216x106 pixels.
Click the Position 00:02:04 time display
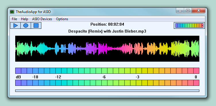107,24
